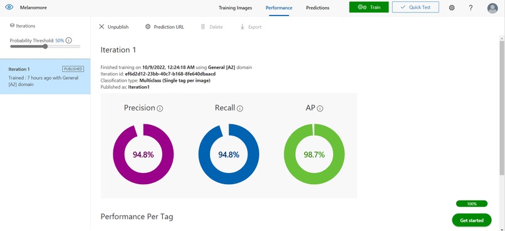The height and width of the screenshot is (231, 505).
Task: Switch to the Training Images tab
Action: point(236,7)
